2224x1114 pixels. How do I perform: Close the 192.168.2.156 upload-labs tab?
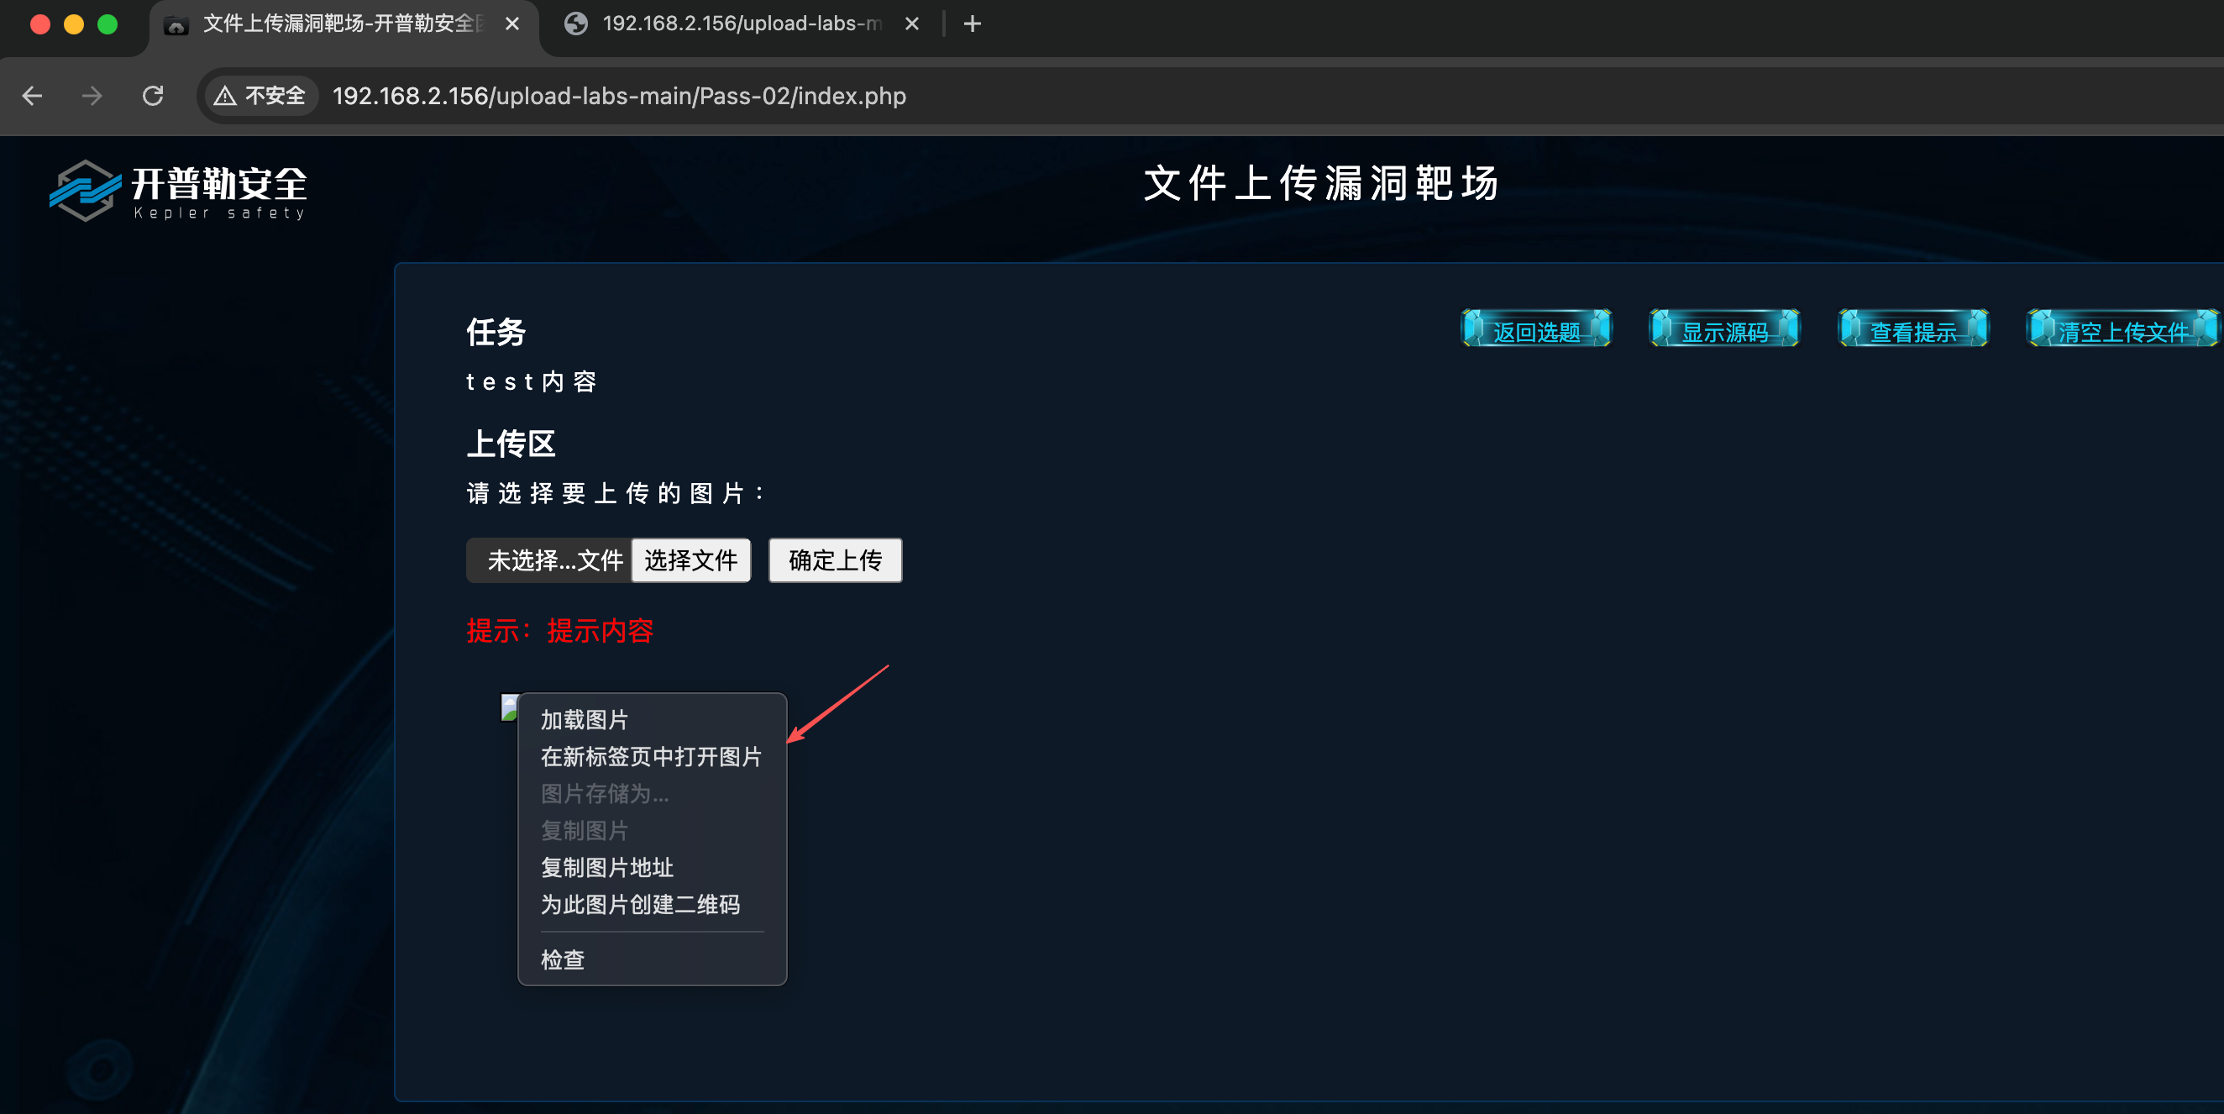coord(912,24)
